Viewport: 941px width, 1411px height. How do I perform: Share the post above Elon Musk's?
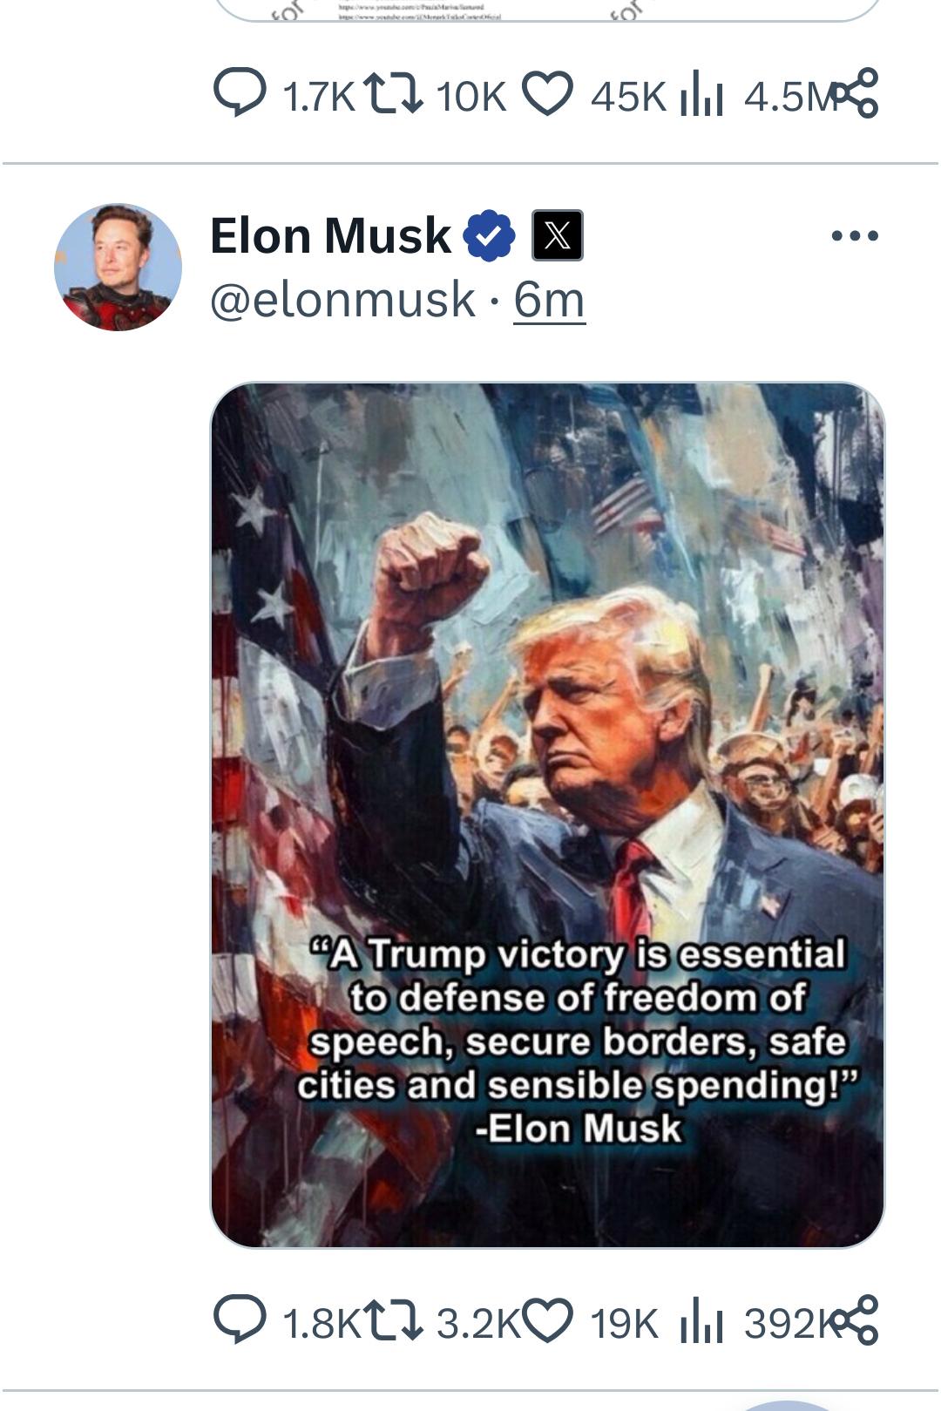855,92
